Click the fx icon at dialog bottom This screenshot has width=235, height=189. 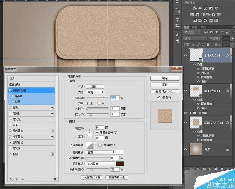click(11, 179)
